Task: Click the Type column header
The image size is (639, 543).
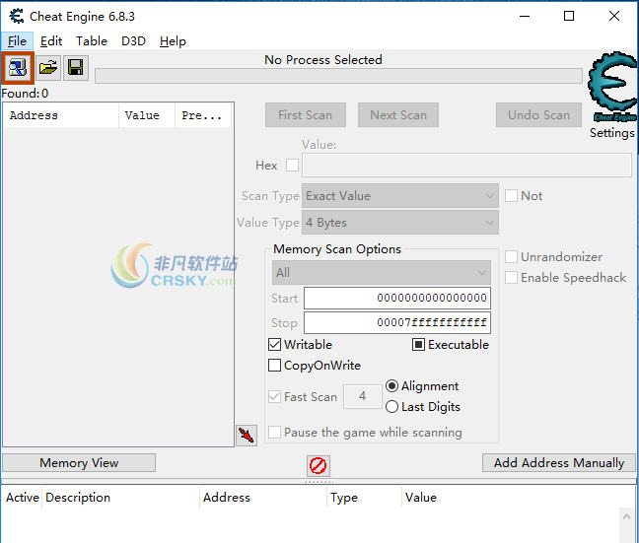Action: coord(364,498)
